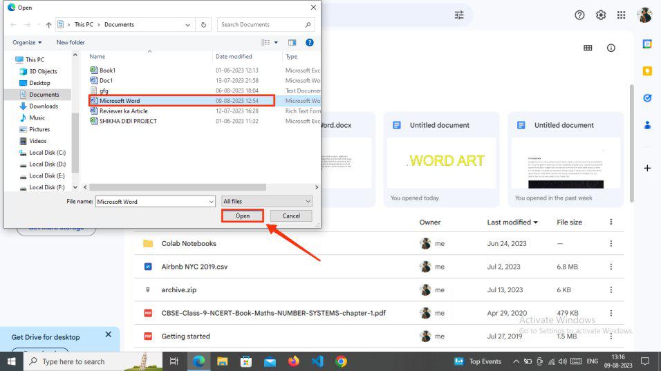Select Desktop in navigation tree
This screenshot has width=661, height=371.
click(x=35, y=83)
